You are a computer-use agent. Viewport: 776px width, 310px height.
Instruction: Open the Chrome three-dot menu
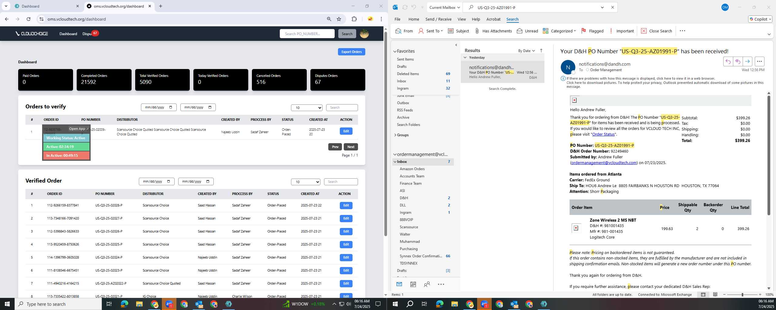click(381, 19)
